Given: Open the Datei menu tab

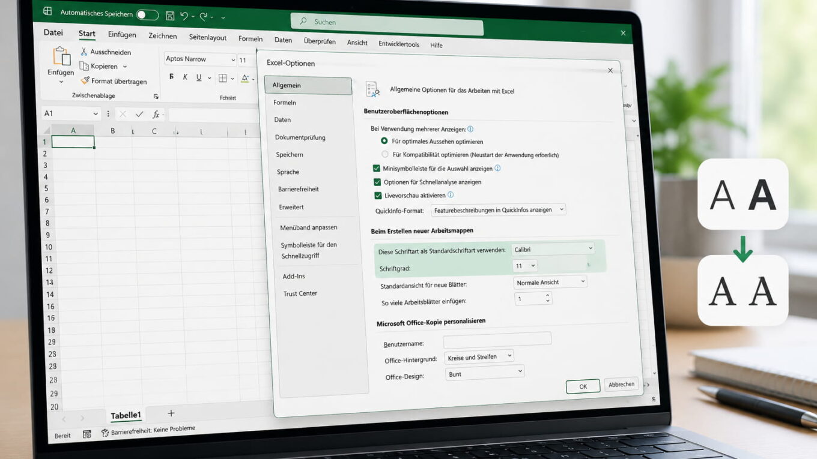Looking at the screenshot, I should click(53, 32).
